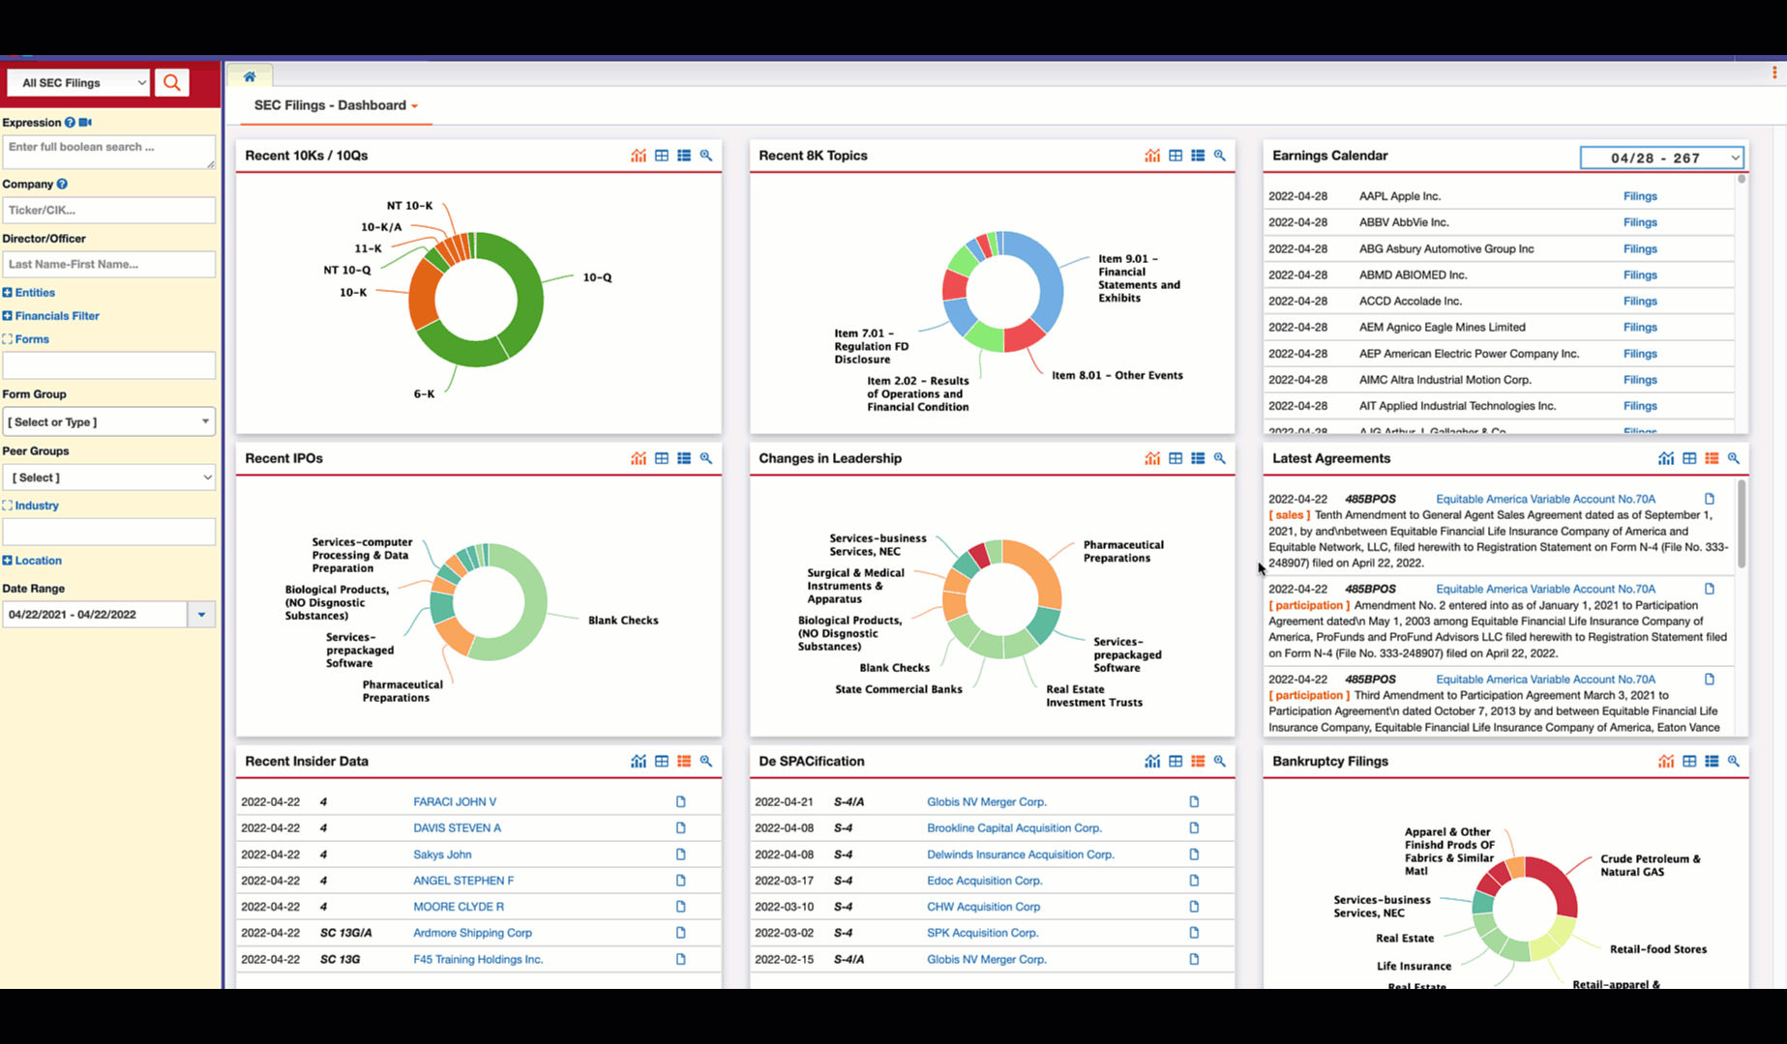Open the All SEC Filings dropdown
This screenshot has height=1044, width=1787.
[77, 82]
